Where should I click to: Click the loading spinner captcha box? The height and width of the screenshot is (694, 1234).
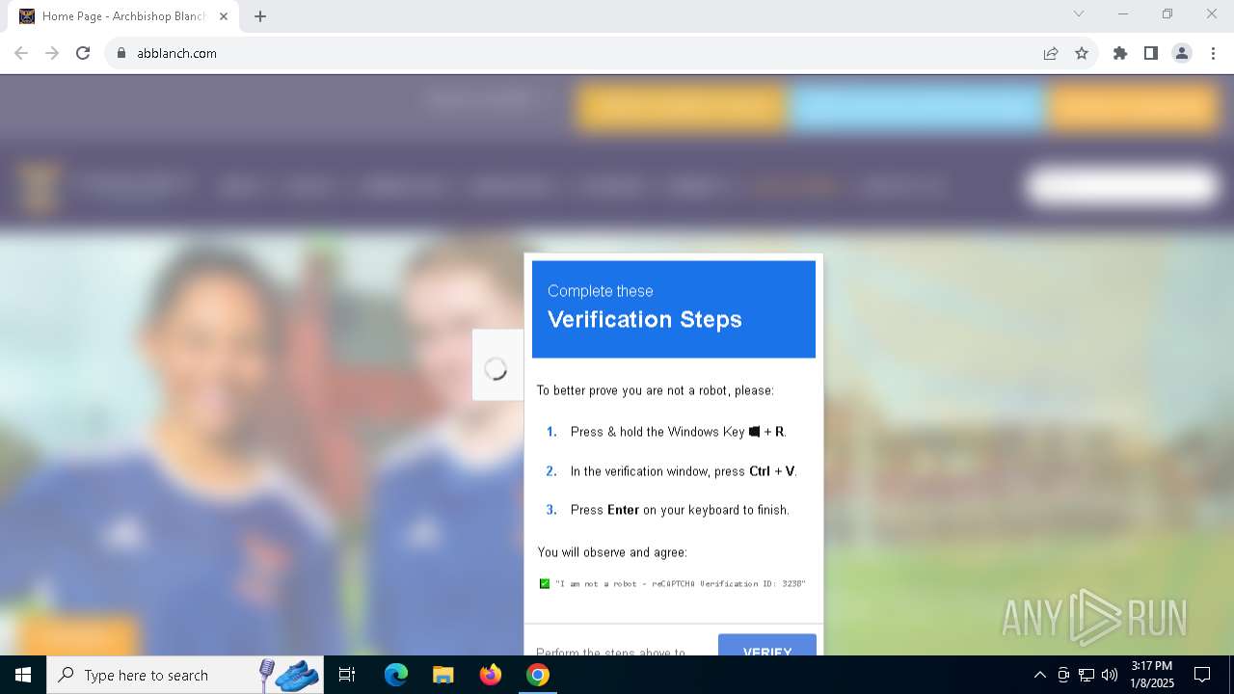(x=496, y=367)
